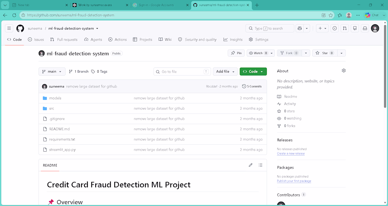This screenshot has height=206, width=388.
Task: Open the .gitignore file
Action: [x=57, y=119]
